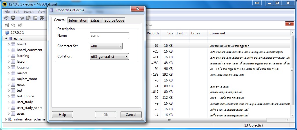Click the 192 KB size cell
The width and height of the screenshot is (297, 130).
pyautogui.click(x=167, y=75)
